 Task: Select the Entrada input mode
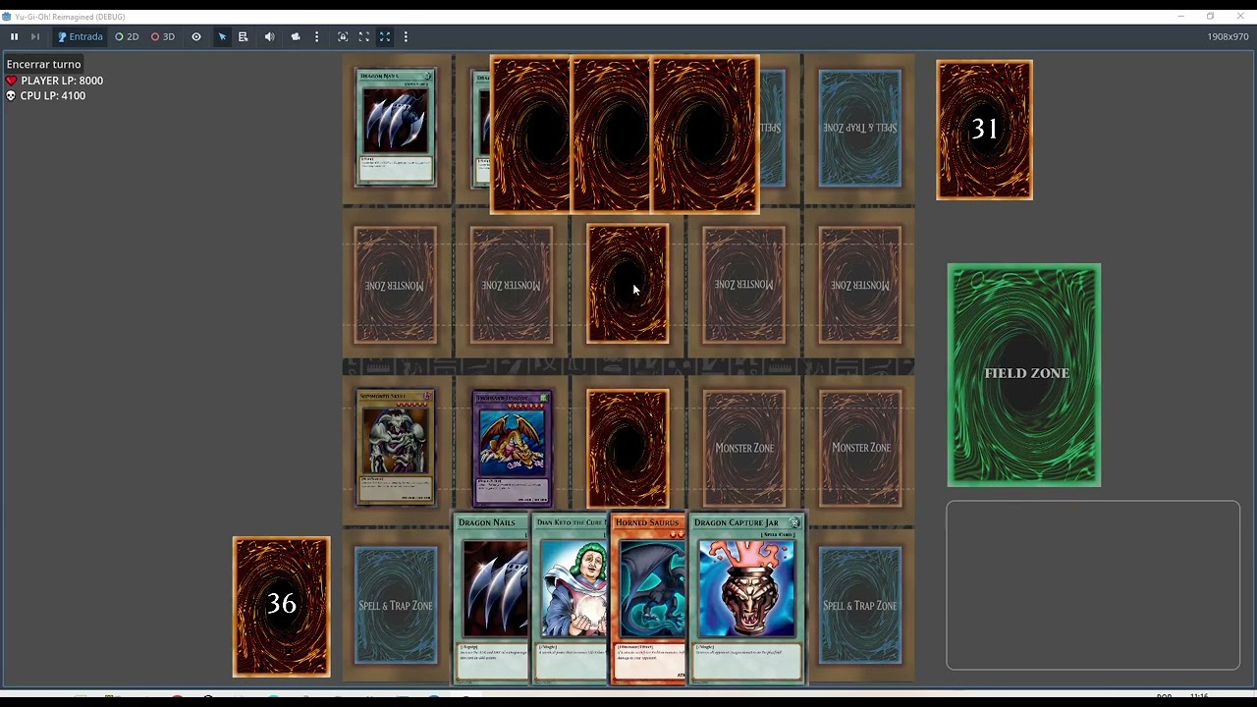[x=80, y=36]
